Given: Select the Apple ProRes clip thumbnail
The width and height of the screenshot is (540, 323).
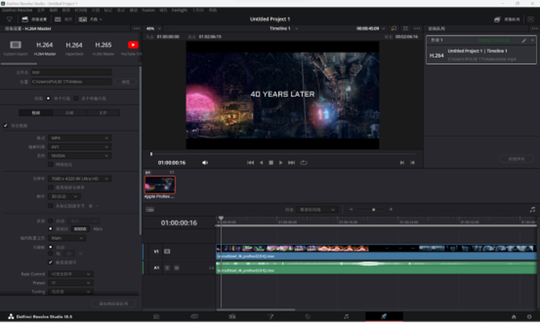Looking at the screenshot, I should pyautogui.click(x=160, y=185).
